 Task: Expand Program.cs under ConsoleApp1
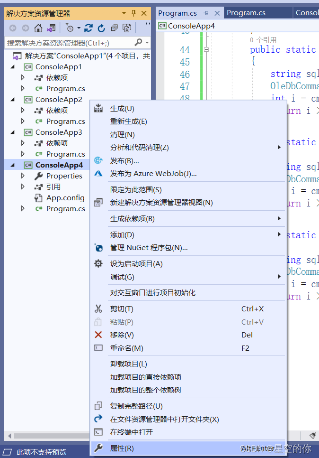click(x=23, y=88)
